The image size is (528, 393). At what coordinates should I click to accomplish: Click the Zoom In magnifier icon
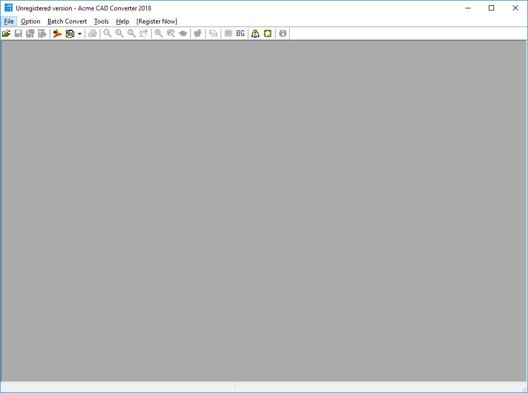(120, 33)
